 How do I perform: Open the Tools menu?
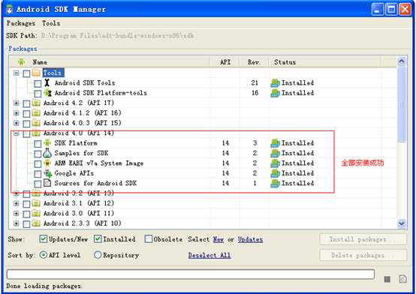point(51,23)
